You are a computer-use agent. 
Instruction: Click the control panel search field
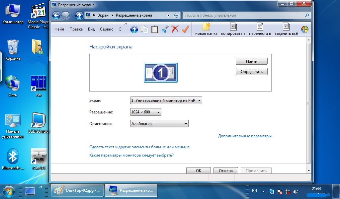pyautogui.click(x=244, y=15)
